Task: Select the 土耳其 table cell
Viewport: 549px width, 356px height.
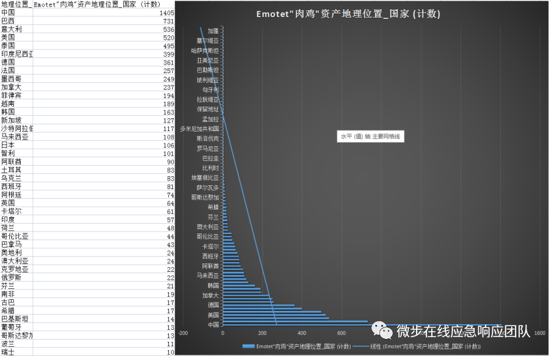Action: 16,170
